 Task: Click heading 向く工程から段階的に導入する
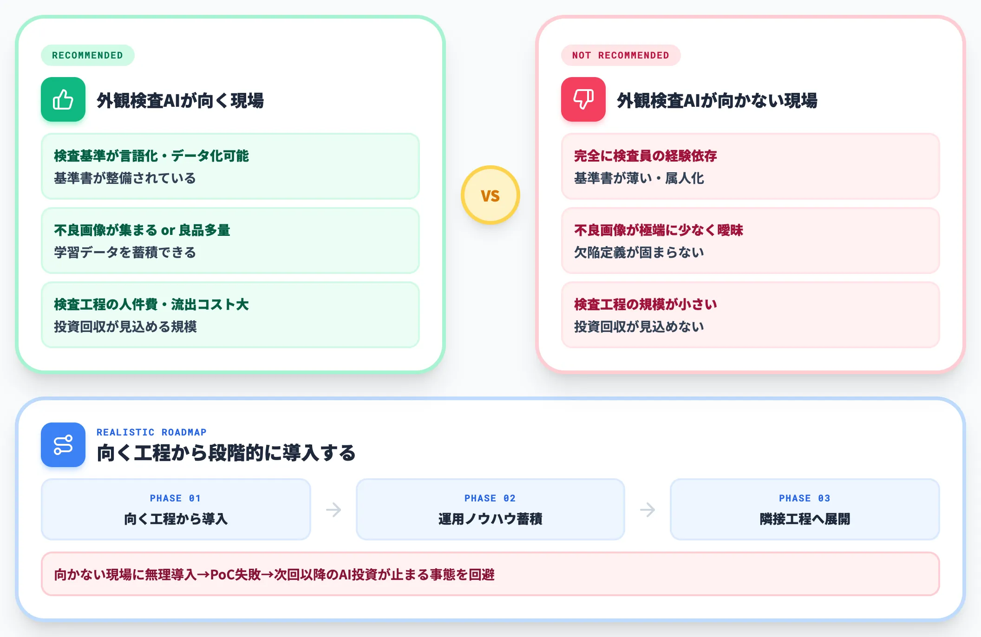pos(226,453)
